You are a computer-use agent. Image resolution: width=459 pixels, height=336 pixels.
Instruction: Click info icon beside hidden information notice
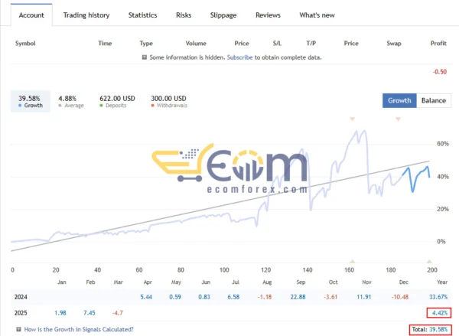click(145, 57)
